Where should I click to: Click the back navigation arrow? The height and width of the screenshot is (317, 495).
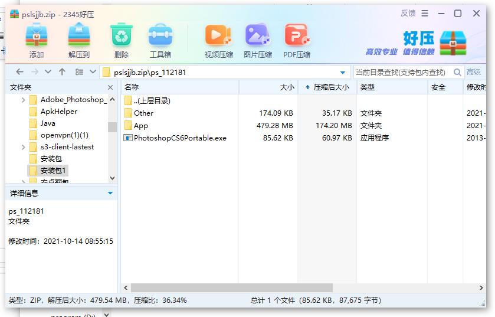tap(19, 72)
